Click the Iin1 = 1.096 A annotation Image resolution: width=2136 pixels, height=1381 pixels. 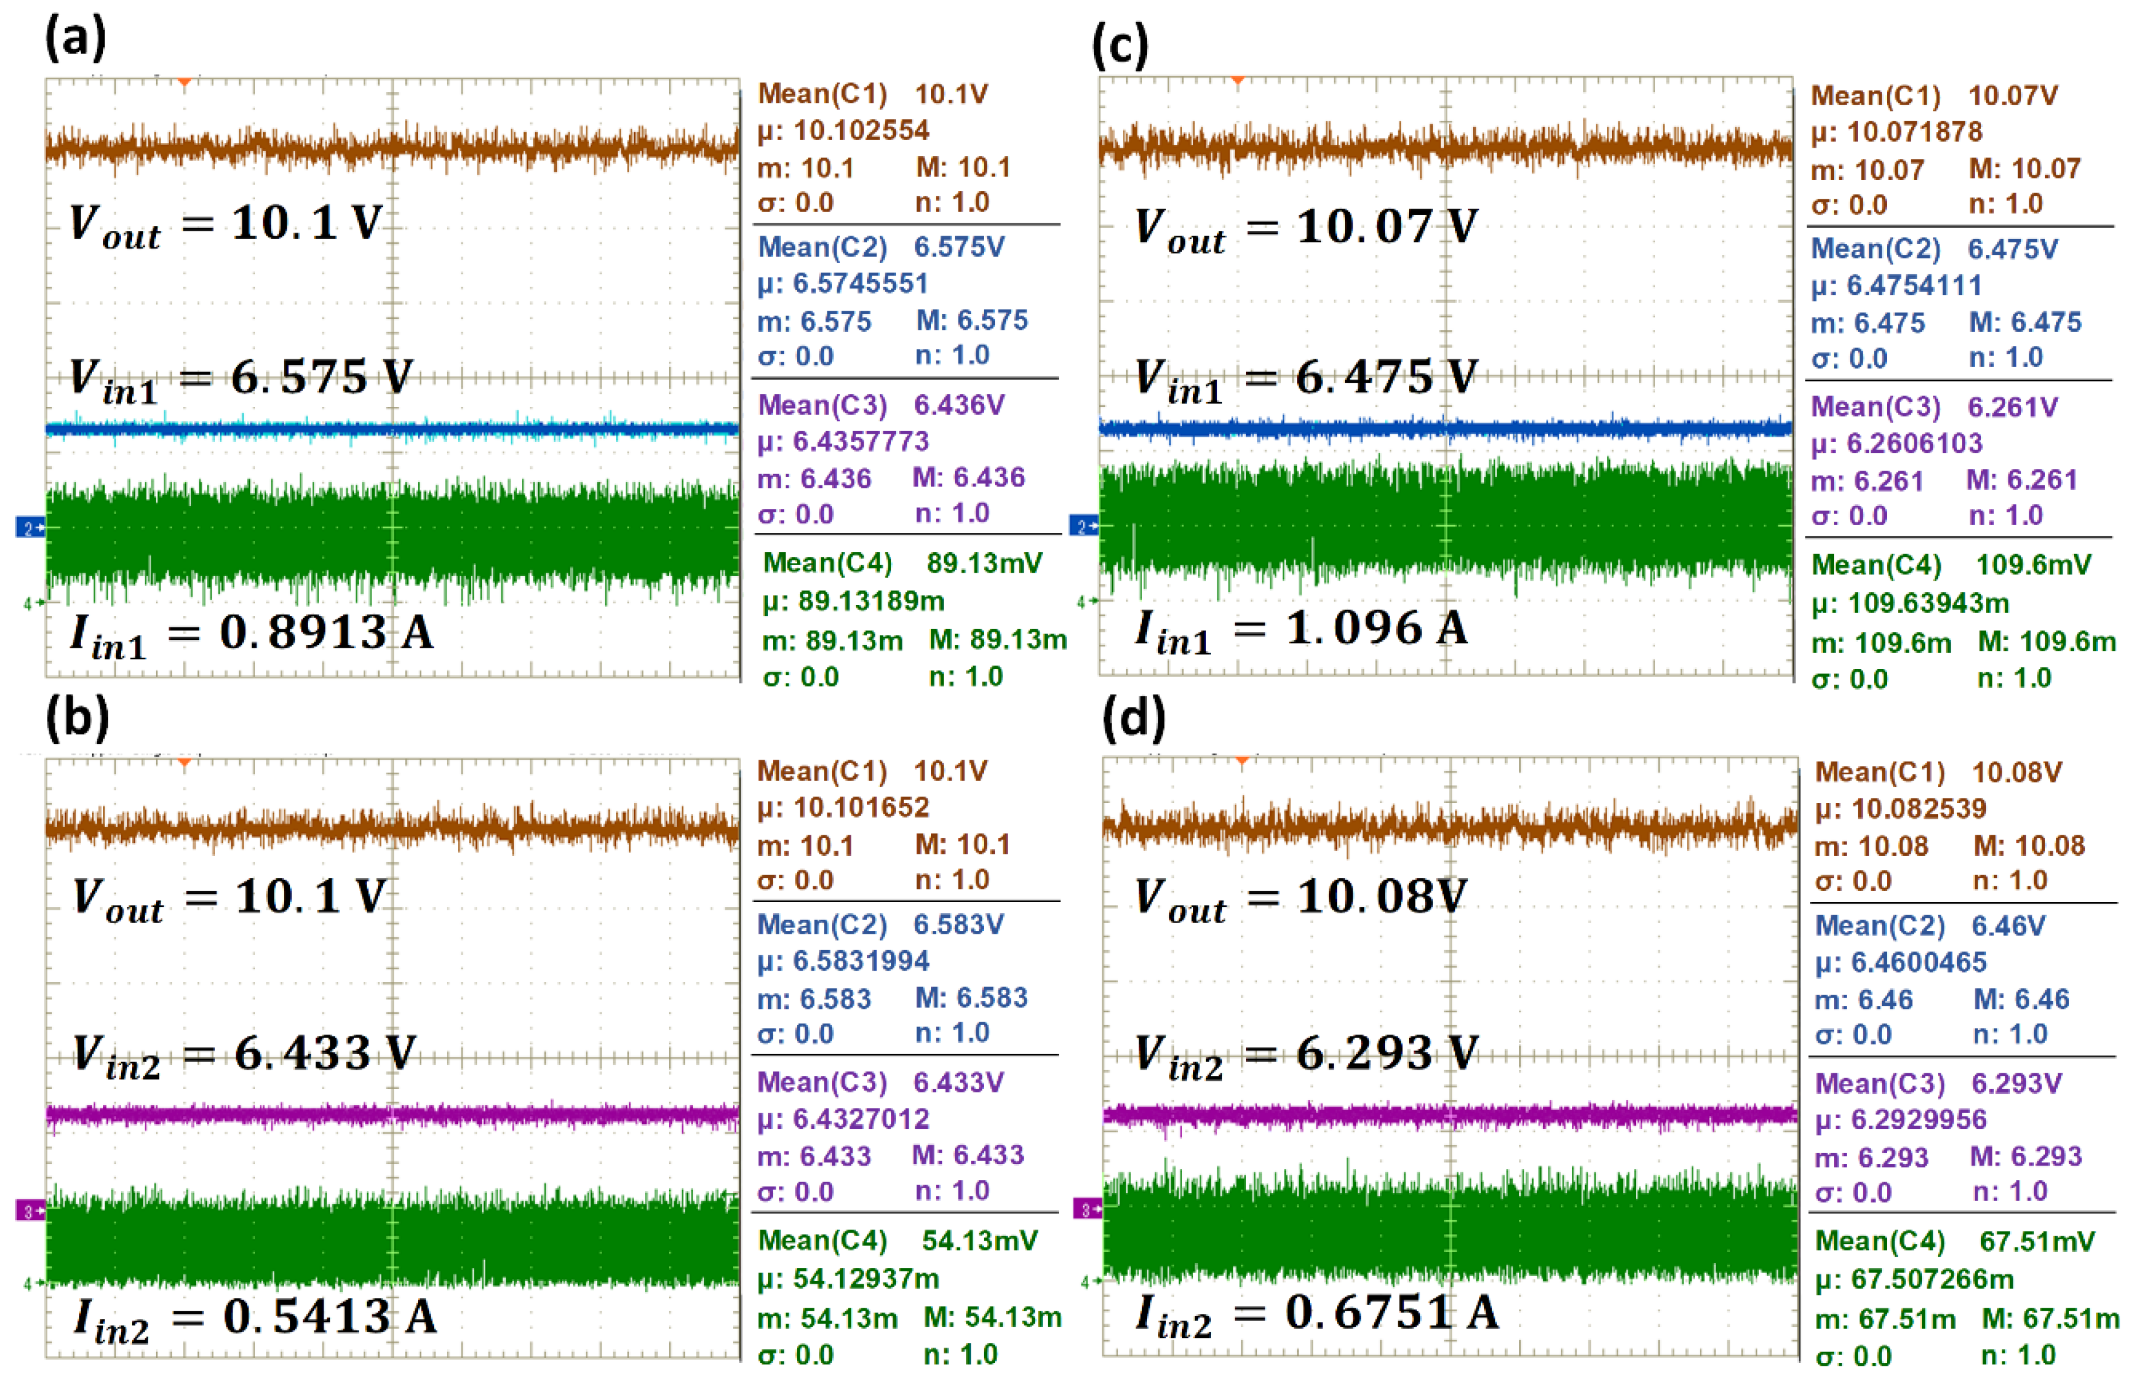[1300, 630]
